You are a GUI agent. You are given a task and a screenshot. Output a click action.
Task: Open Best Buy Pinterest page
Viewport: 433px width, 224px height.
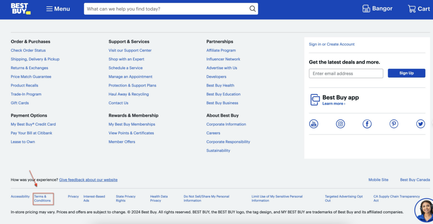pyautogui.click(x=394, y=124)
